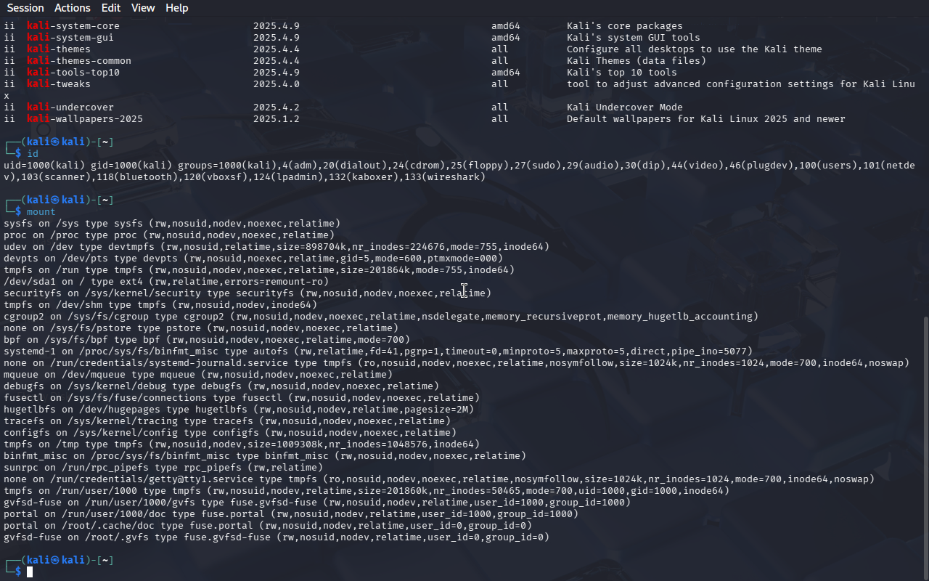Image resolution: width=929 pixels, height=581 pixels.
Task: Click the typed "mount" command text
Action: (x=41, y=212)
